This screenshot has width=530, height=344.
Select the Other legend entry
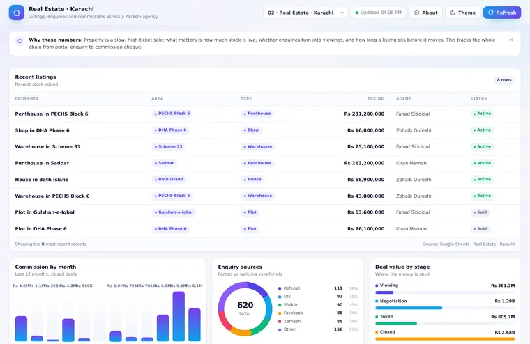pos(317,329)
